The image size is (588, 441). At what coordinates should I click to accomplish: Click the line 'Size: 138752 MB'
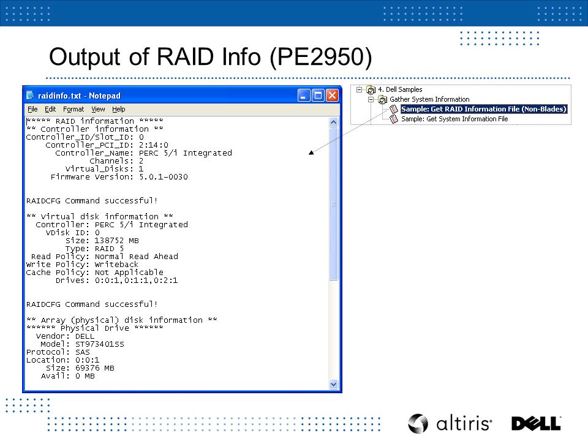click(102, 240)
